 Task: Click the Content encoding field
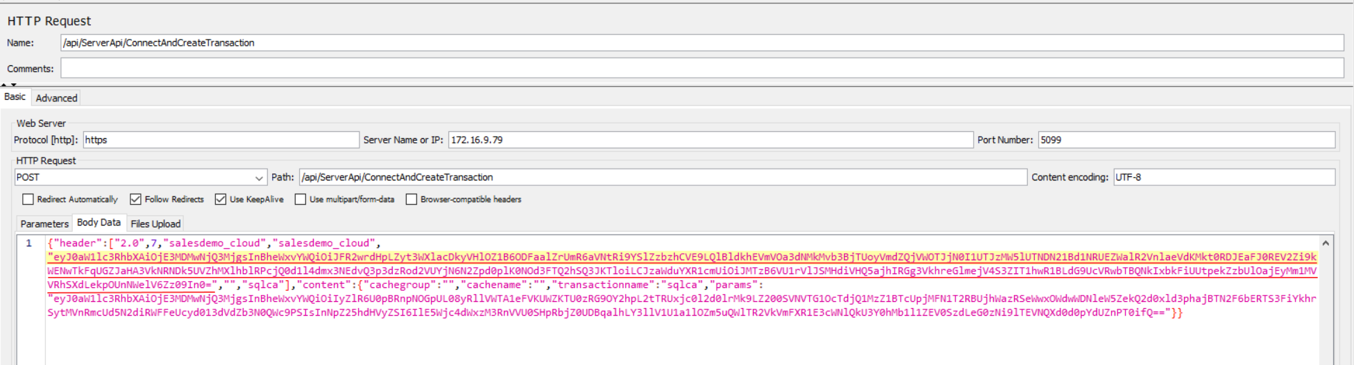pyautogui.click(x=1223, y=178)
